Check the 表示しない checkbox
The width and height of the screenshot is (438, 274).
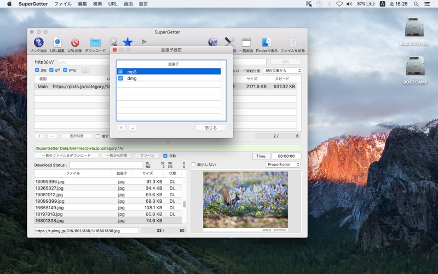click(x=193, y=165)
